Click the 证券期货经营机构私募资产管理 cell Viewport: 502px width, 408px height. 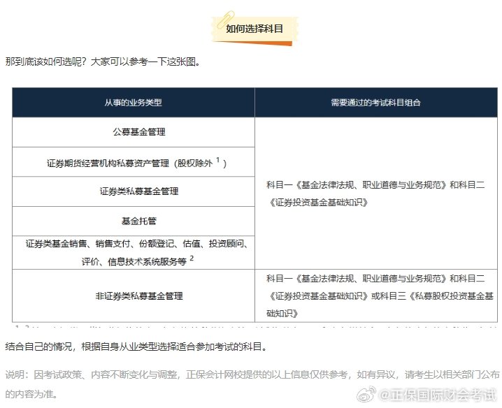tap(134, 162)
